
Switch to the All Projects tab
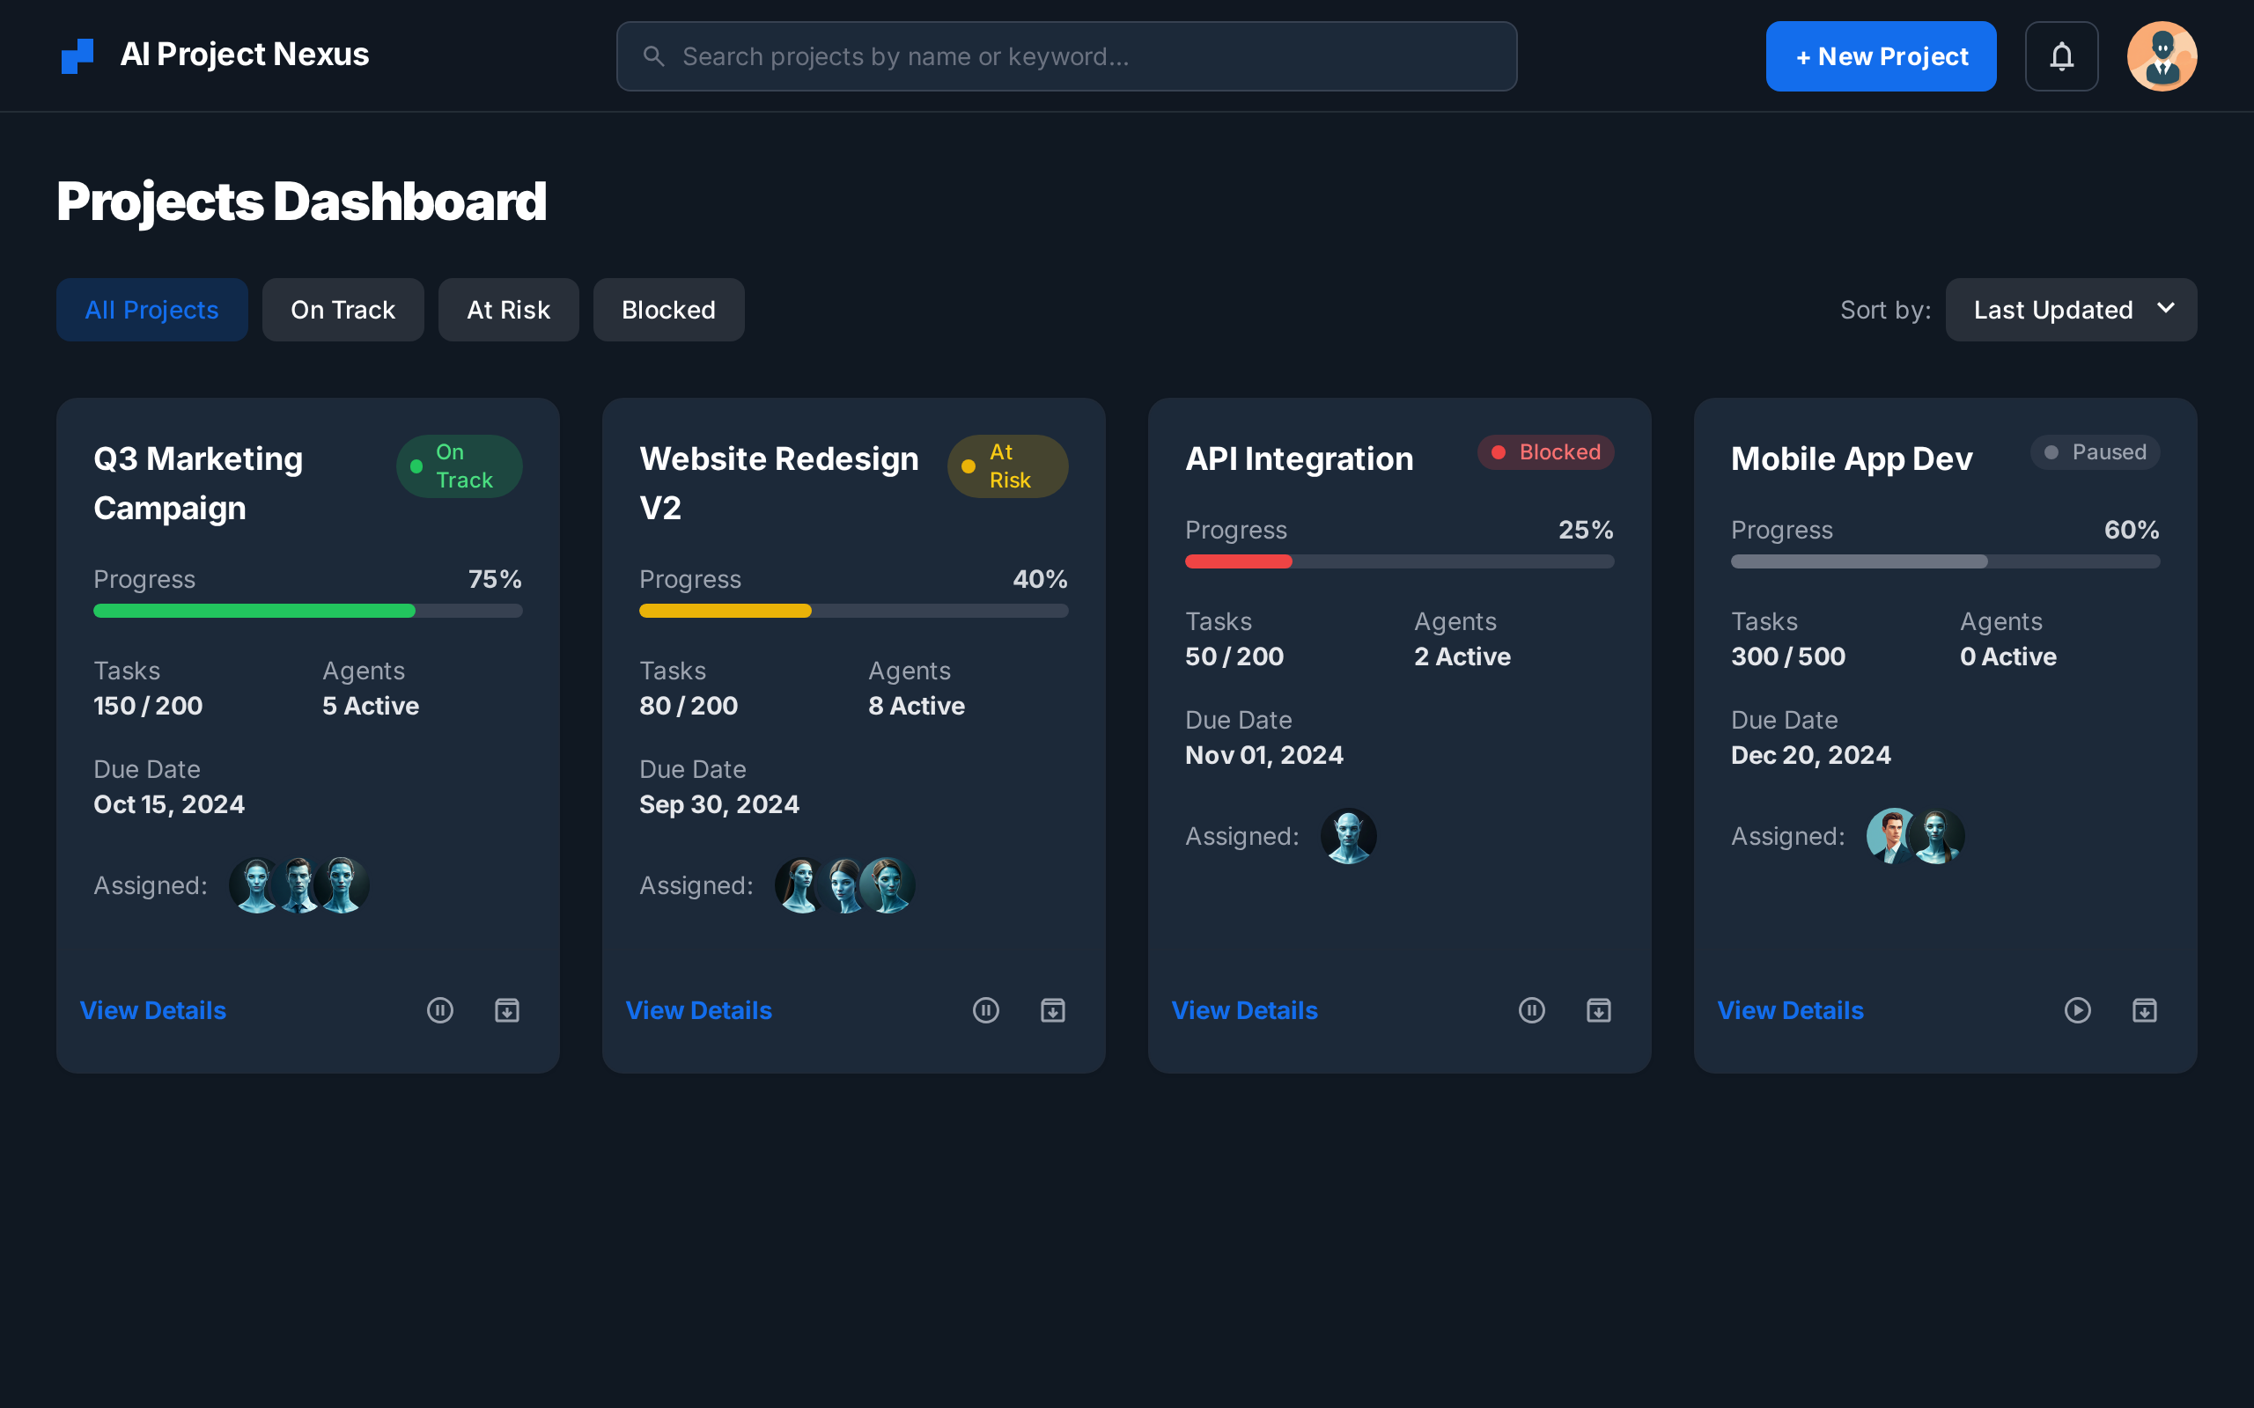pyautogui.click(x=151, y=309)
